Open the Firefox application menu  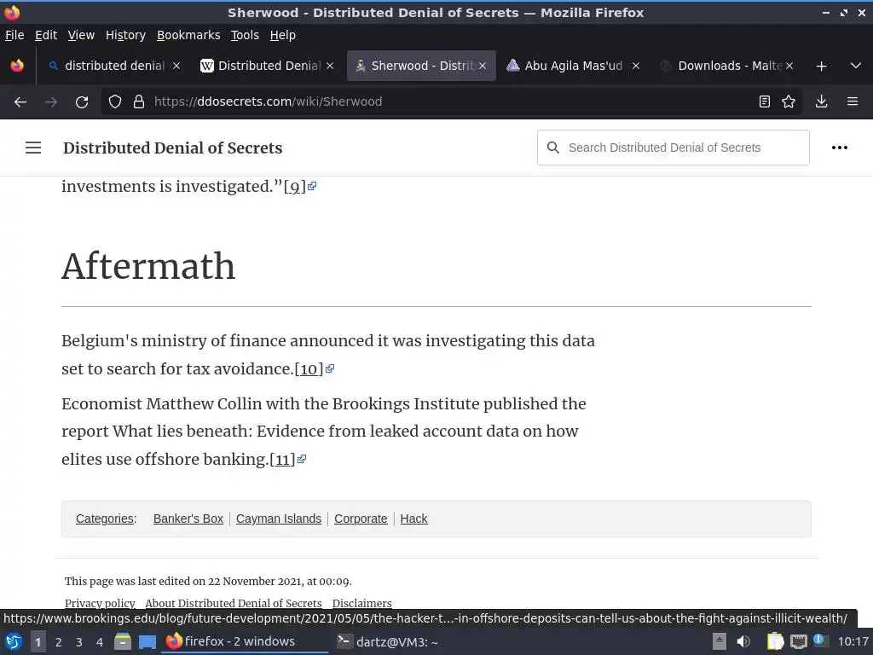[852, 101]
